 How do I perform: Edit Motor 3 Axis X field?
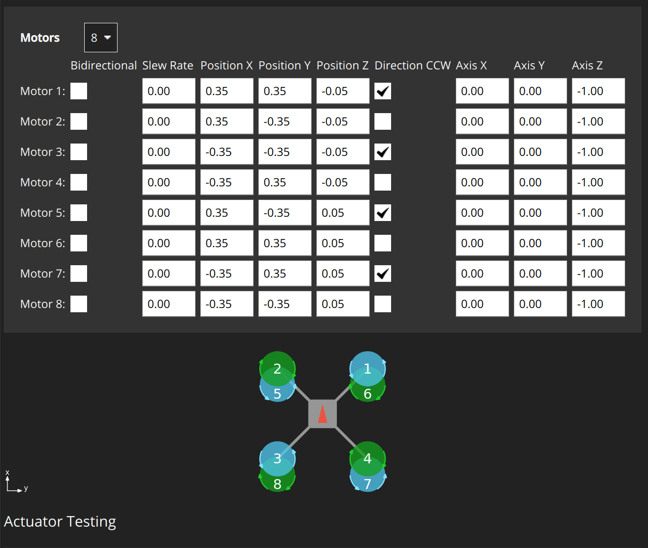(x=482, y=152)
